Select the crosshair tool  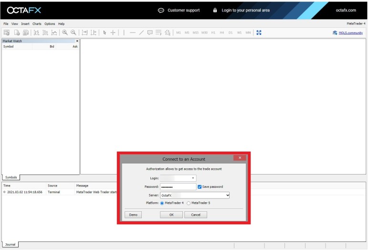coord(113,33)
